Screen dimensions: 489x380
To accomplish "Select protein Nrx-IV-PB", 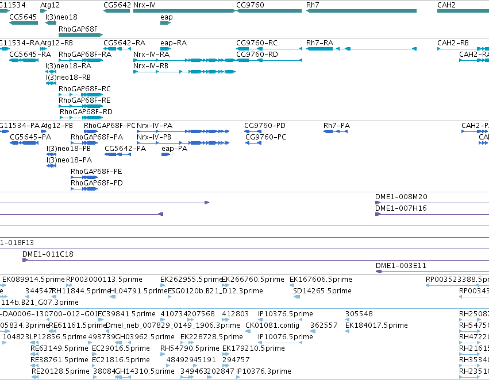I will [x=183, y=143].
